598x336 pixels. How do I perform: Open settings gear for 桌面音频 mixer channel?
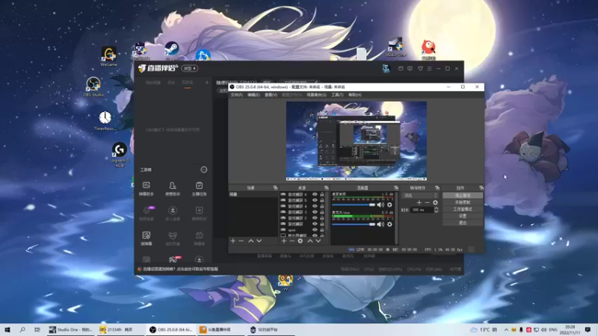click(x=389, y=205)
